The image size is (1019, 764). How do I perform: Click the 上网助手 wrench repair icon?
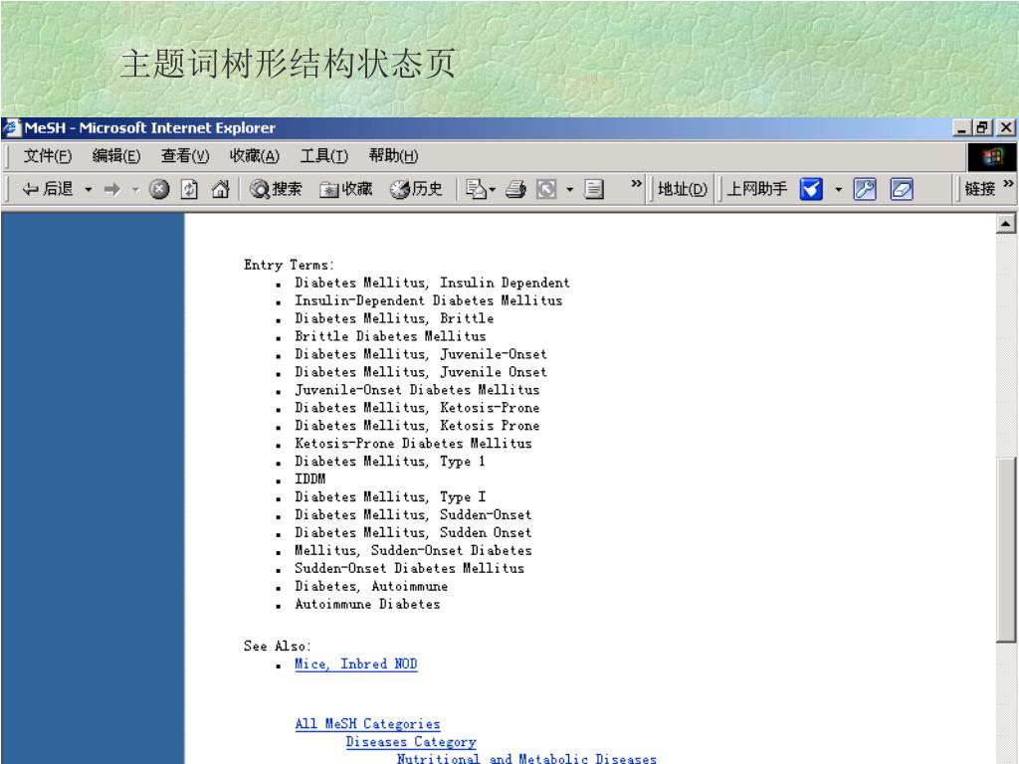[x=865, y=189]
